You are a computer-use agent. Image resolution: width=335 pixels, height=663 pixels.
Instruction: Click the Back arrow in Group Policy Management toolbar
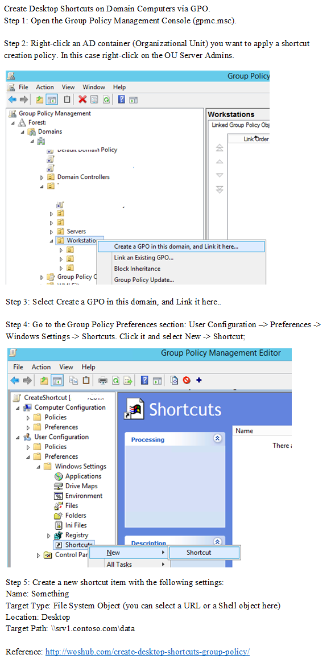pyautogui.click(x=13, y=100)
